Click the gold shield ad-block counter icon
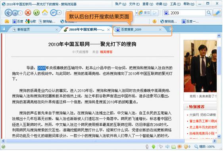This screenshot has width=223, height=151. point(186,147)
